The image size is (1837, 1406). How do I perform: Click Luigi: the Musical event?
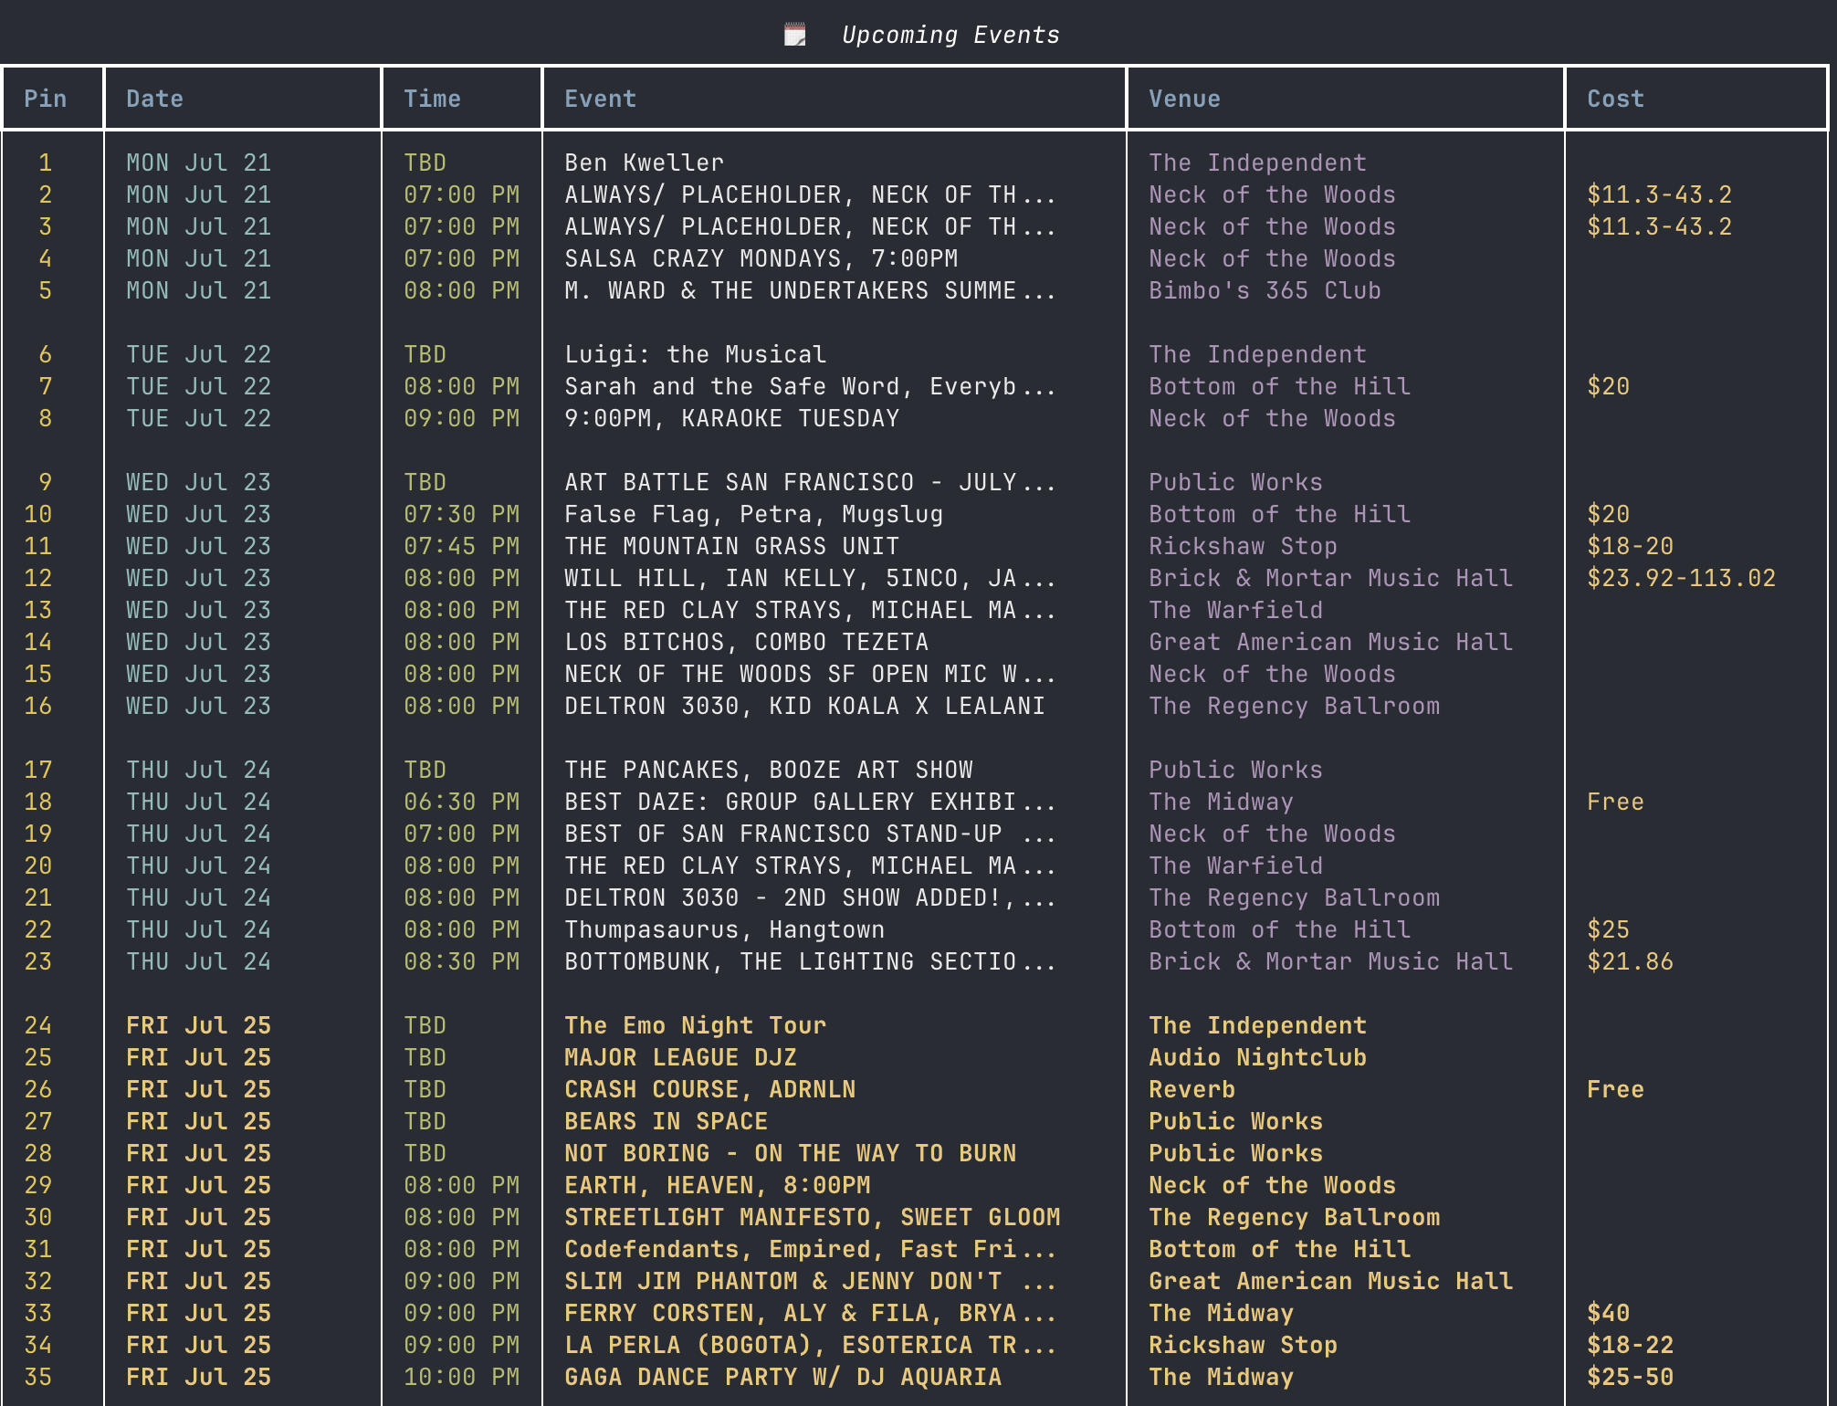[695, 354]
